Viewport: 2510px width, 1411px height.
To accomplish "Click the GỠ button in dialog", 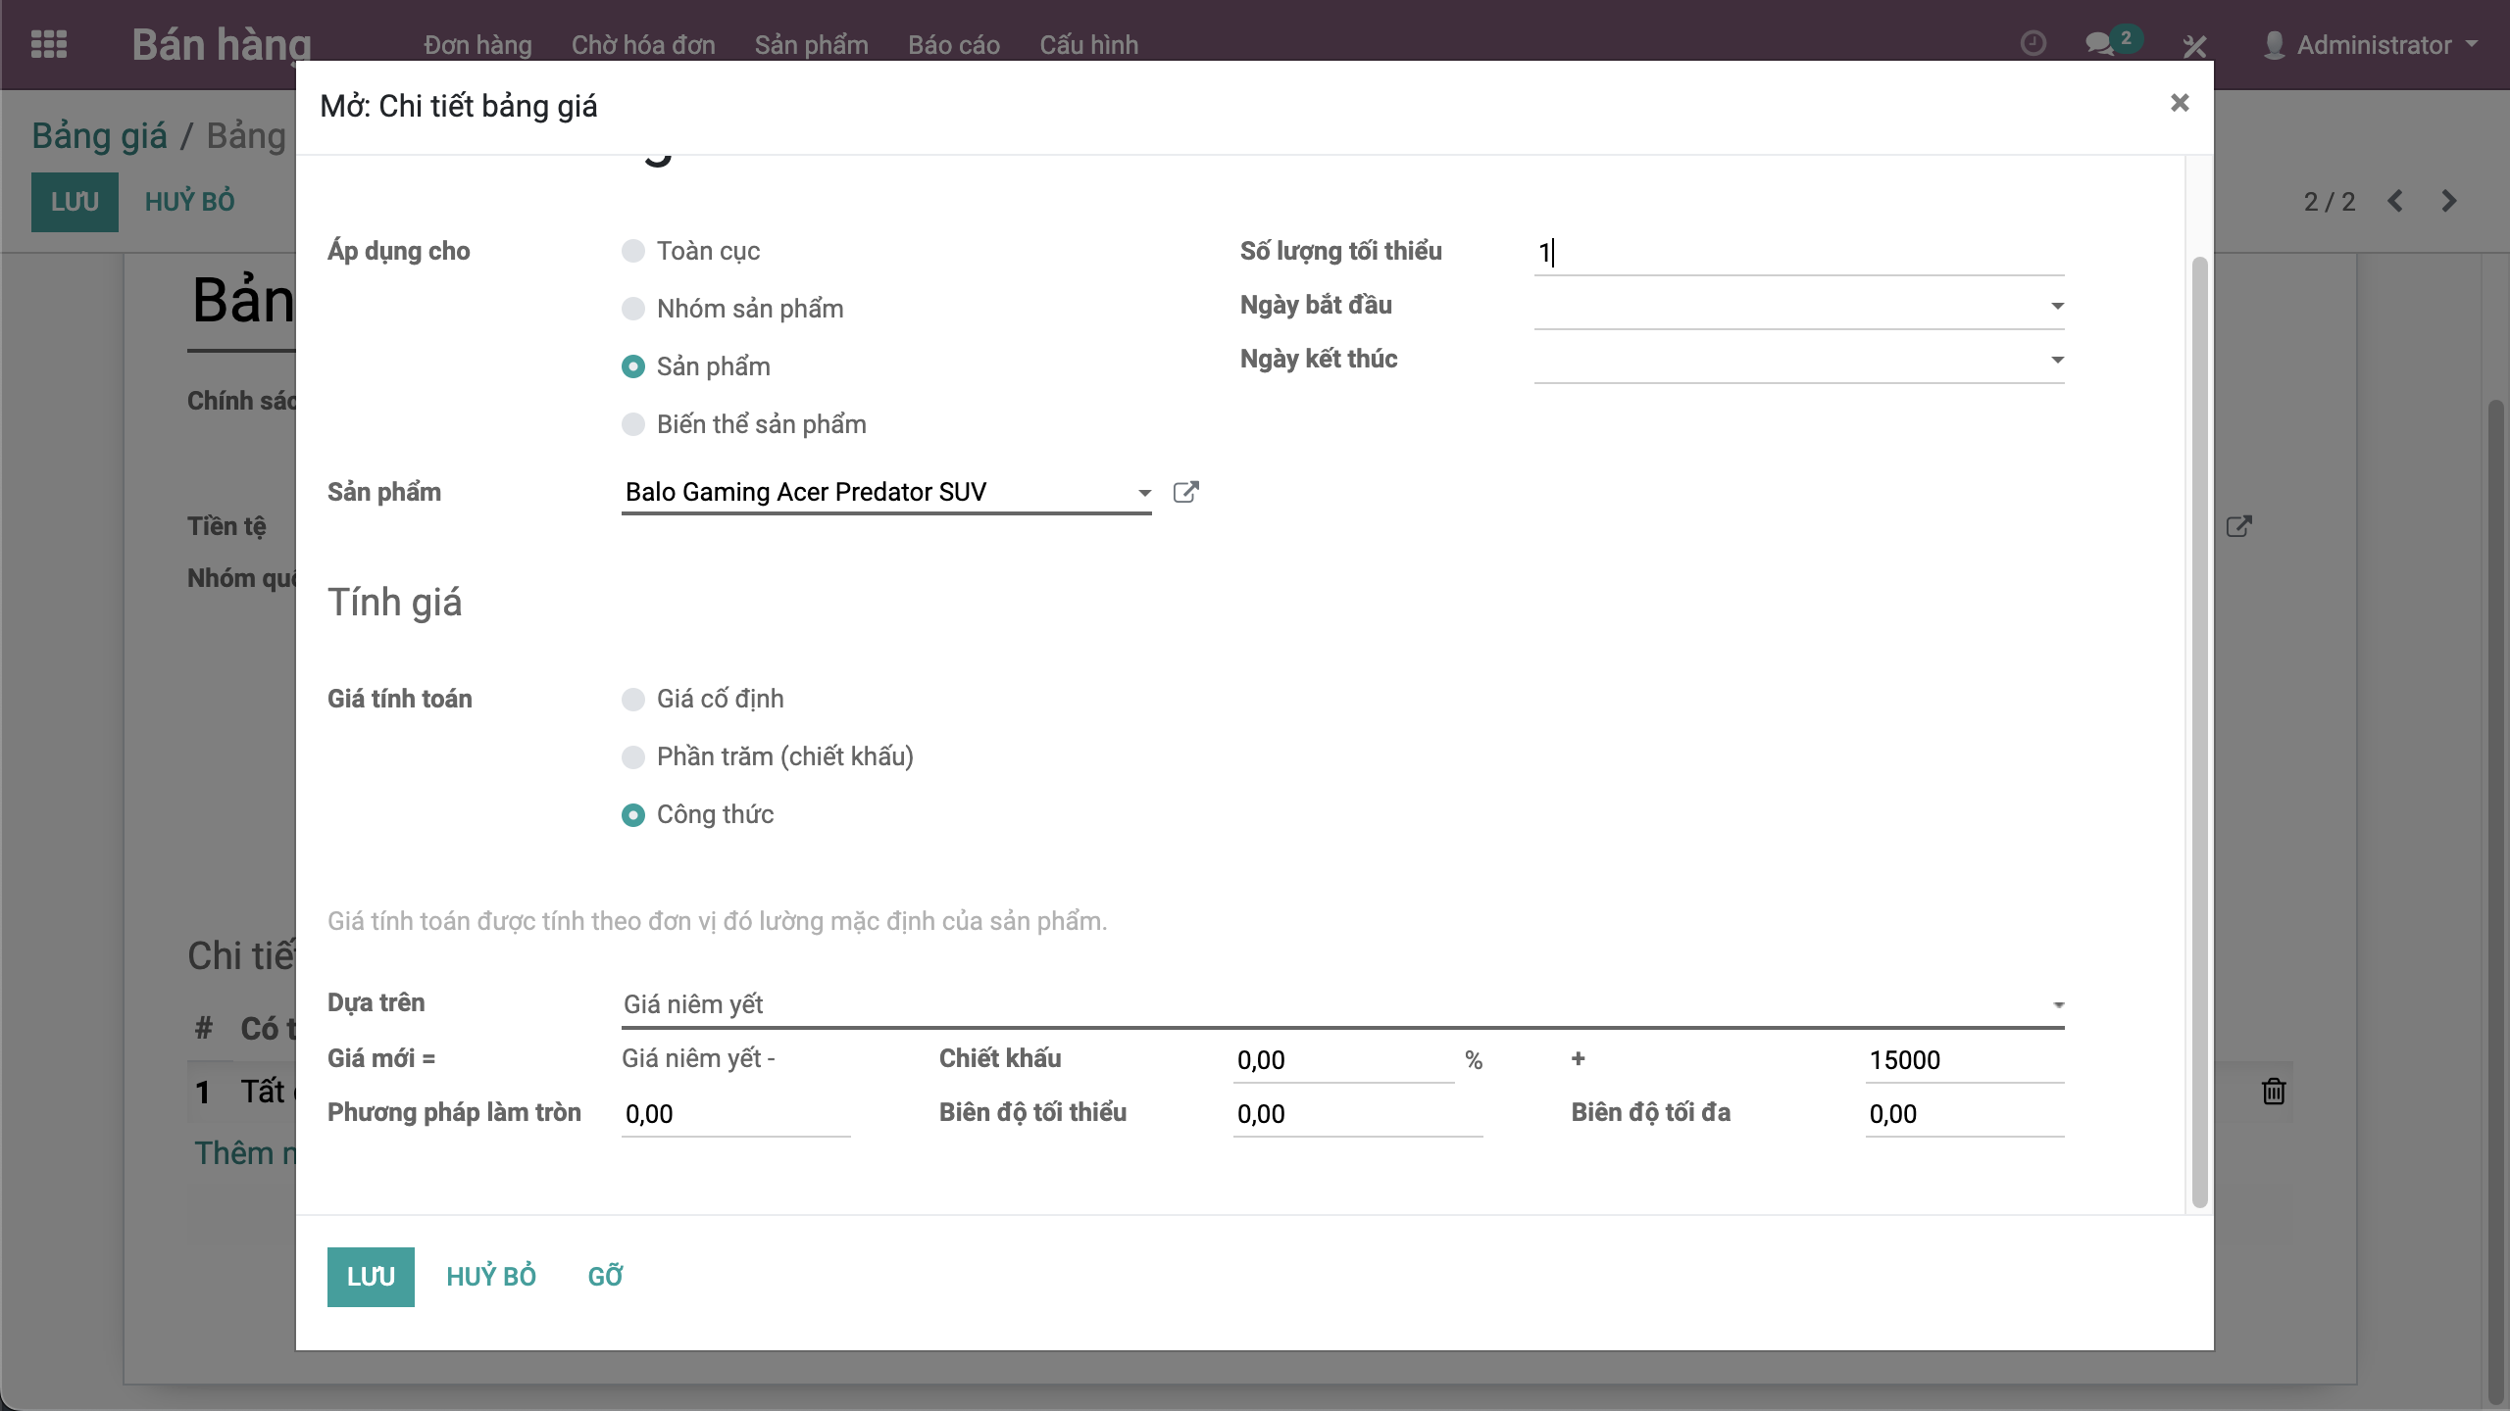I will (605, 1276).
